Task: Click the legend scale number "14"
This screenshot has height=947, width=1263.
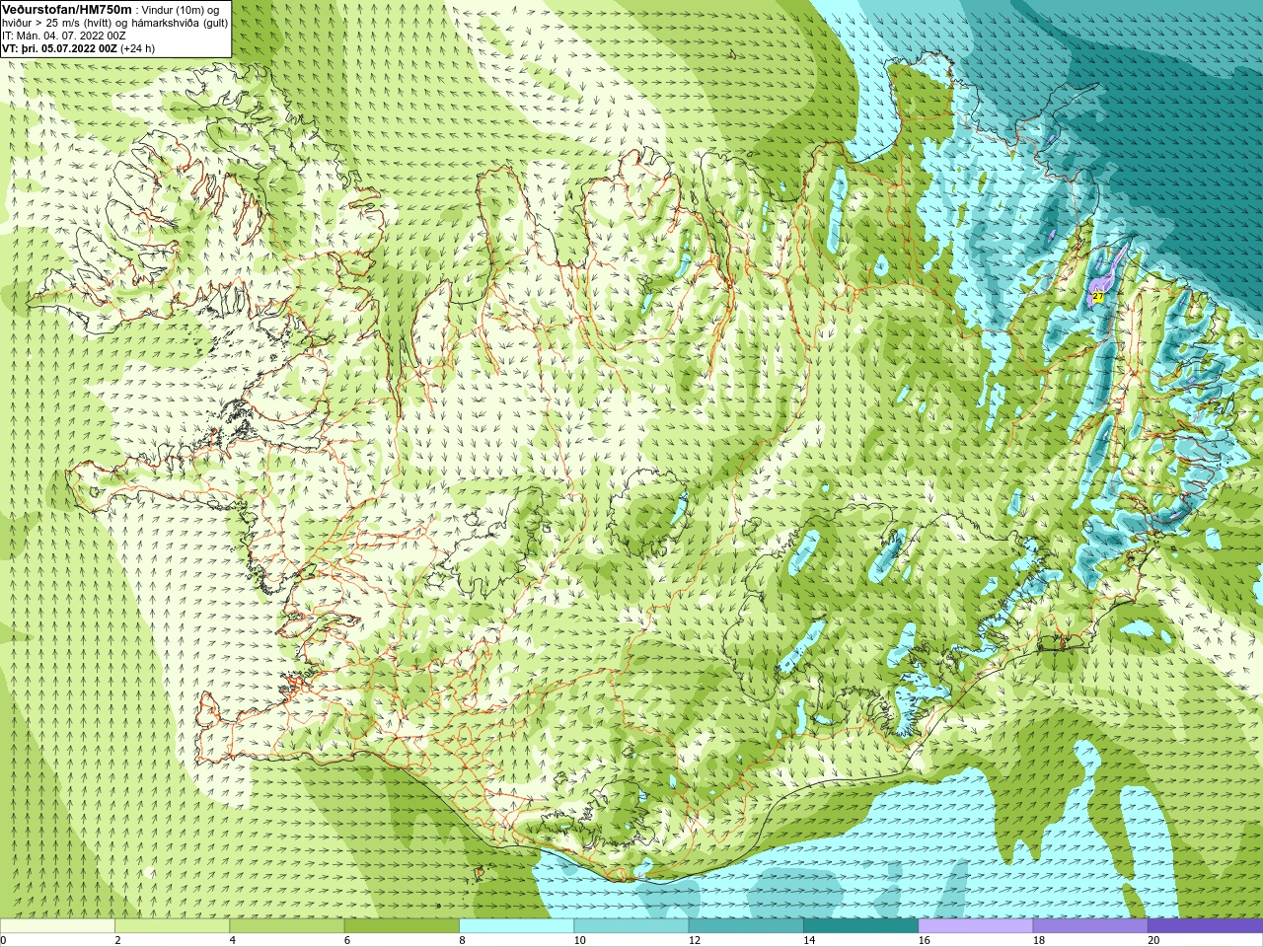Action: [x=809, y=940]
